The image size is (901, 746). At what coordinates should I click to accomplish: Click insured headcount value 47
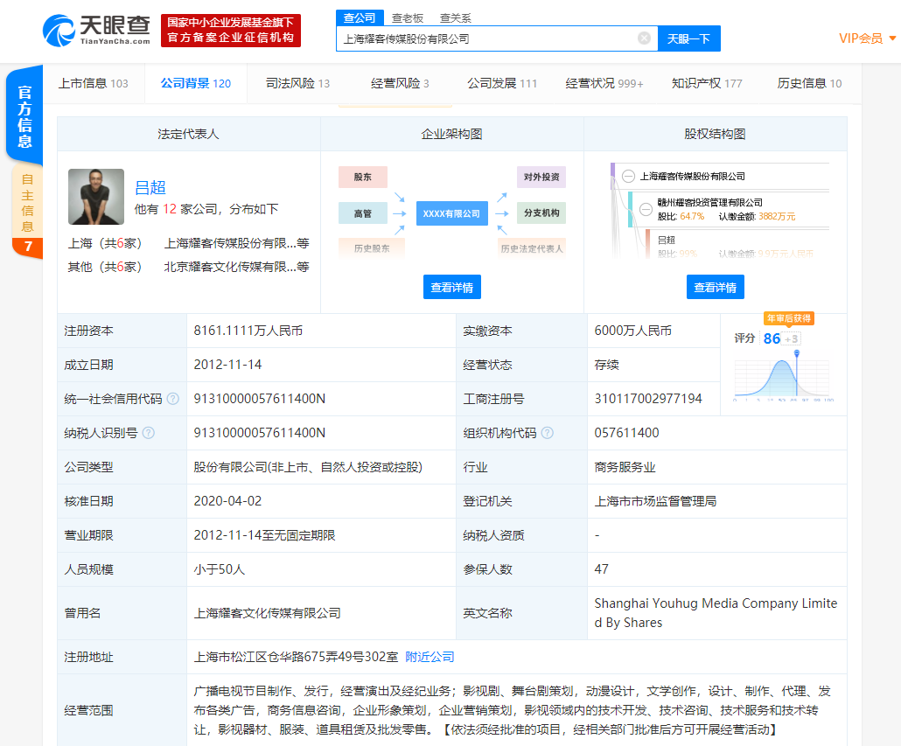pos(601,569)
